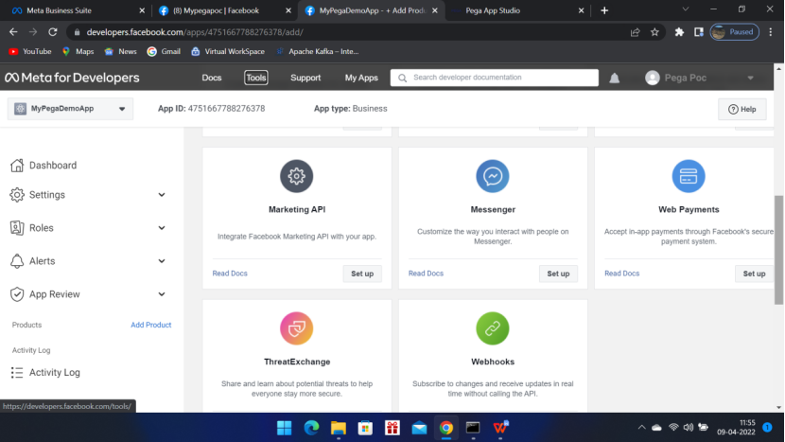
Task: Open the YouTube bookmark
Action: point(30,51)
